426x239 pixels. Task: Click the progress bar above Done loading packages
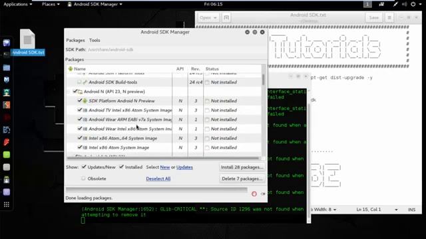click(157, 189)
